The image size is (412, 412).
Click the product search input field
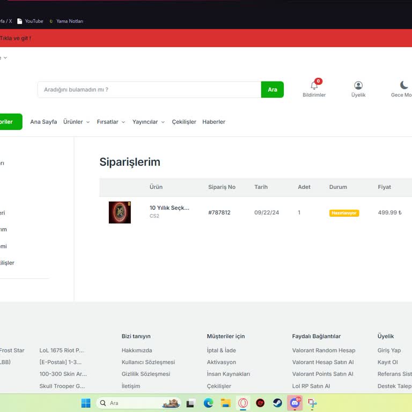[x=149, y=90]
